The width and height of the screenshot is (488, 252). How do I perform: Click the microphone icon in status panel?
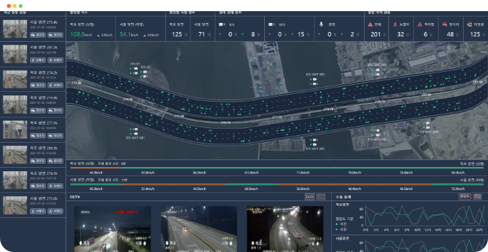tap(321, 24)
